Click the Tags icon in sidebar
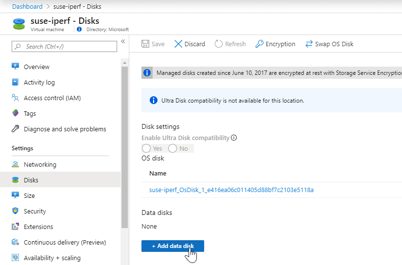The image size is (402, 265). [x=16, y=113]
